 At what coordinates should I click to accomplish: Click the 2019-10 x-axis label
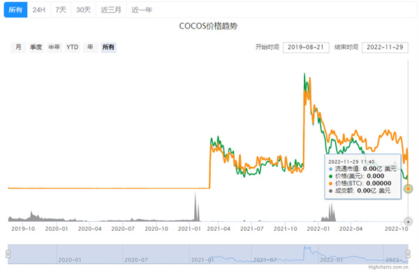tap(23, 229)
